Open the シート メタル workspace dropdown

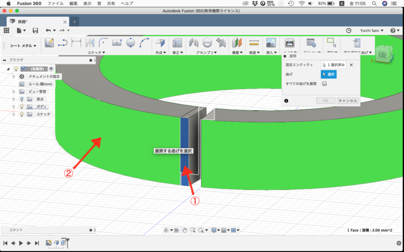point(23,46)
